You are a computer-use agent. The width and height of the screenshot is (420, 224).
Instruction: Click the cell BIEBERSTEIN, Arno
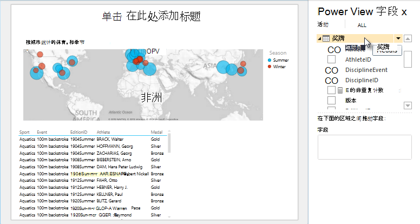(x=114, y=160)
